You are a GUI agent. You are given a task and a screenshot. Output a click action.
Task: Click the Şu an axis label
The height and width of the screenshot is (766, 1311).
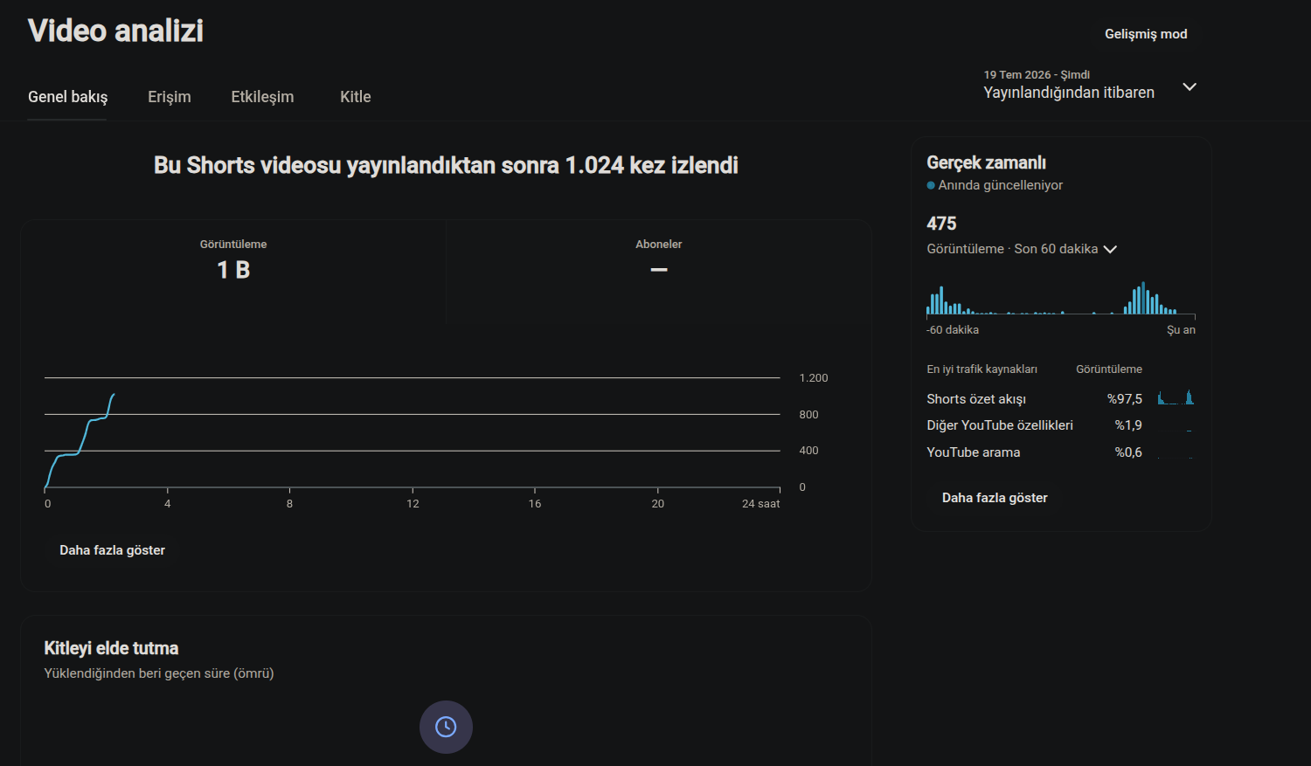[x=1181, y=330]
